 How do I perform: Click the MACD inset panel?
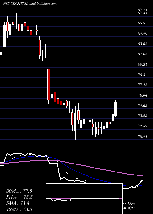(x=84, y=199)
